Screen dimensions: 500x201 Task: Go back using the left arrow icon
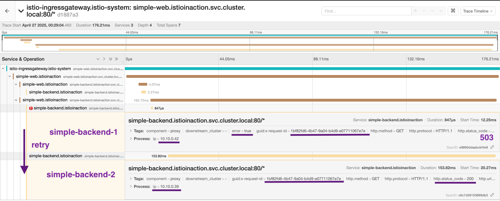tap(7, 11)
